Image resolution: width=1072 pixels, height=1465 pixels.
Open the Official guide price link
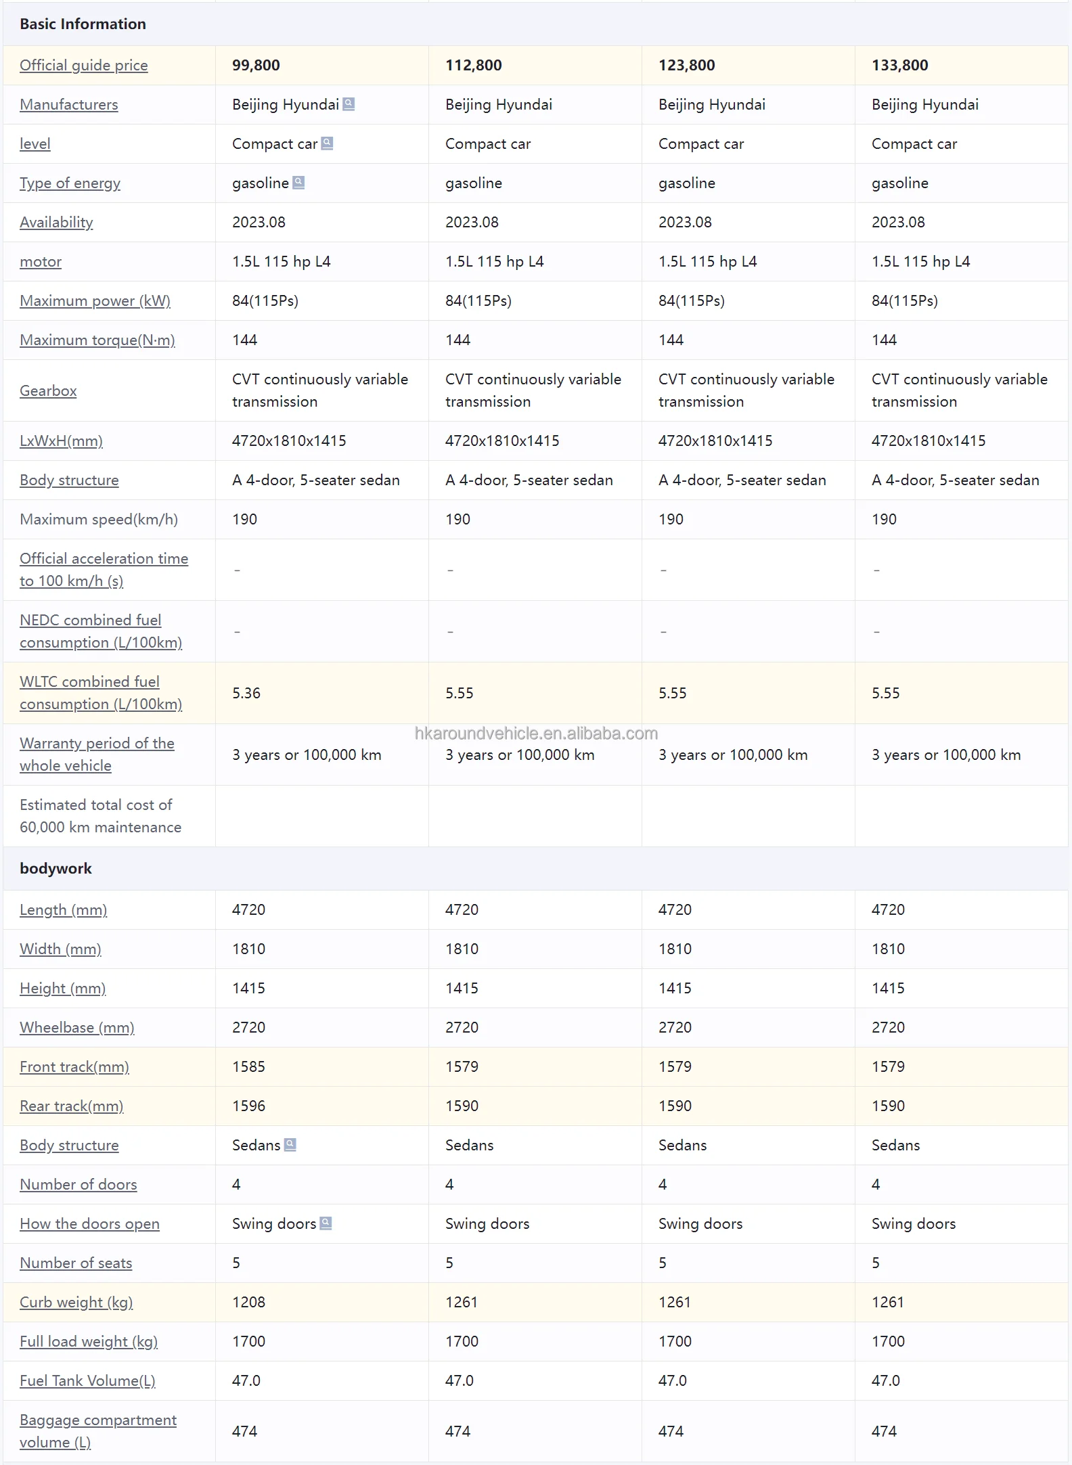pos(84,66)
